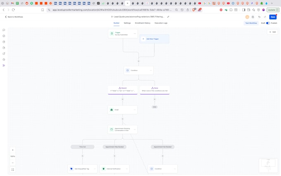Select the Branch condition card
The height and width of the screenshot is (176, 281).
point(123,90)
